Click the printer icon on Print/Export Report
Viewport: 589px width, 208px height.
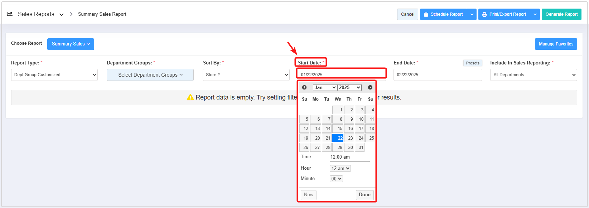tap(484, 14)
